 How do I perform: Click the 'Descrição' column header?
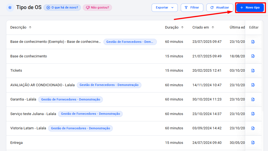point(18,27)
